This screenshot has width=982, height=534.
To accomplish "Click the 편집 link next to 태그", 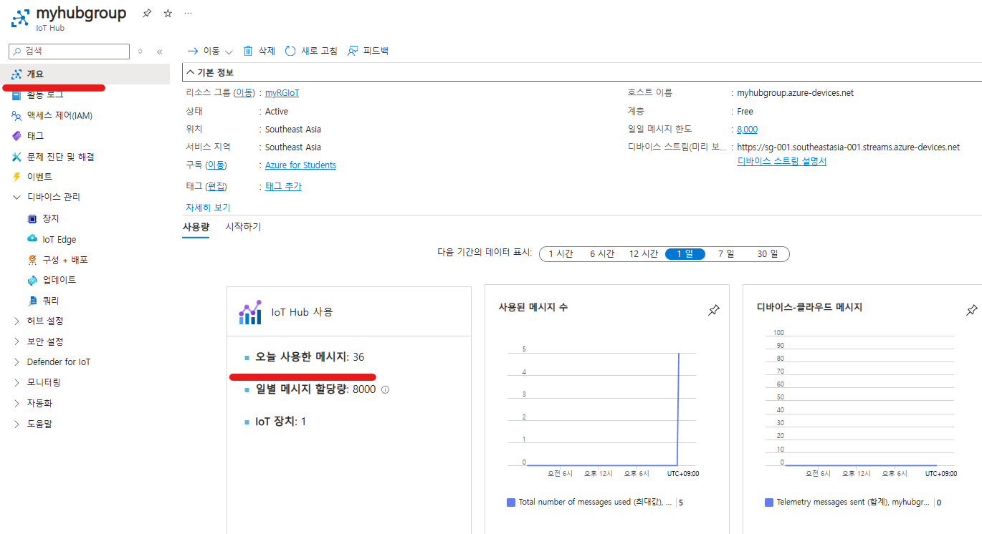I will click(x=216, y=186).
